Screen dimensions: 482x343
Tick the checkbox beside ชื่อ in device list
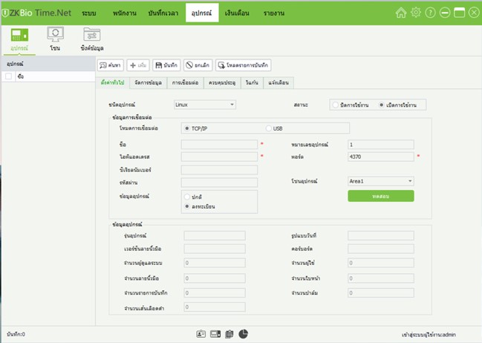[x=8, y=76]
